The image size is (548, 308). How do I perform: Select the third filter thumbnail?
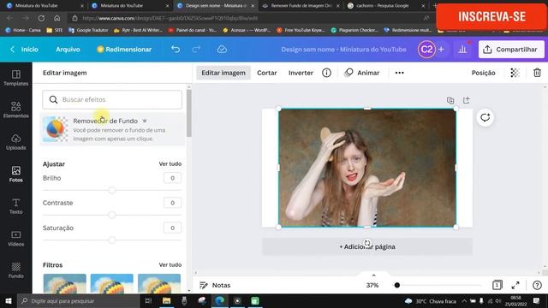pos(159,283)
